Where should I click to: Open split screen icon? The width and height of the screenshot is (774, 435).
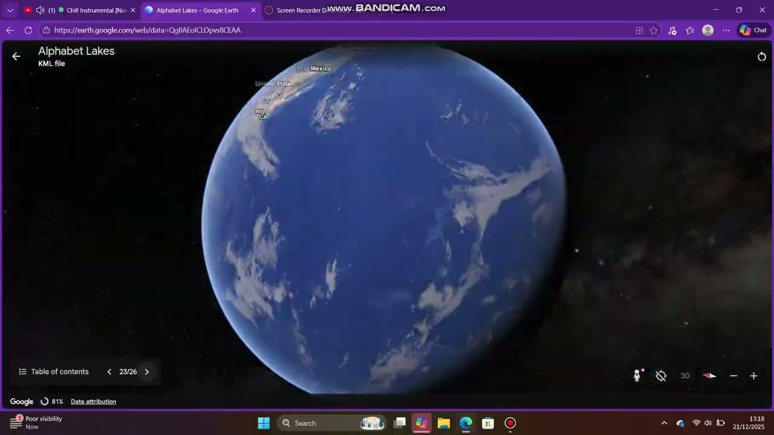[639, 30]
